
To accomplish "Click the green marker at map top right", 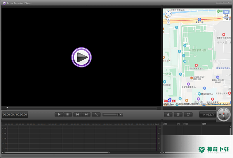I will 218,11.
